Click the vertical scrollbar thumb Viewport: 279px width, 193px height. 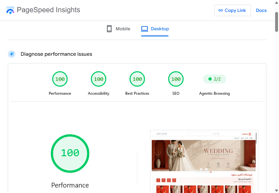pos(276,22)
